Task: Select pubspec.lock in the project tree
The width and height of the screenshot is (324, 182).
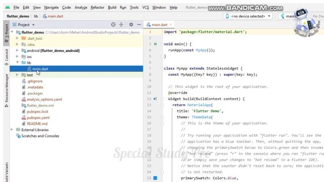Action: (37, 111)
